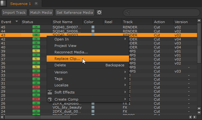The image size is (202, 120).
Task: Expand the Localize submenu arrow
Action: [x=125, y=85]
